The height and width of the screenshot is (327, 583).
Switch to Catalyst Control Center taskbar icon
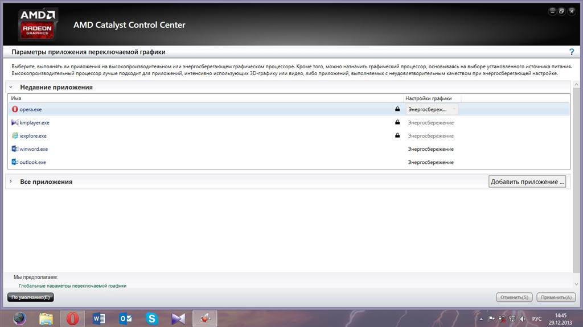pyautogui.click(x=205, y=318)
